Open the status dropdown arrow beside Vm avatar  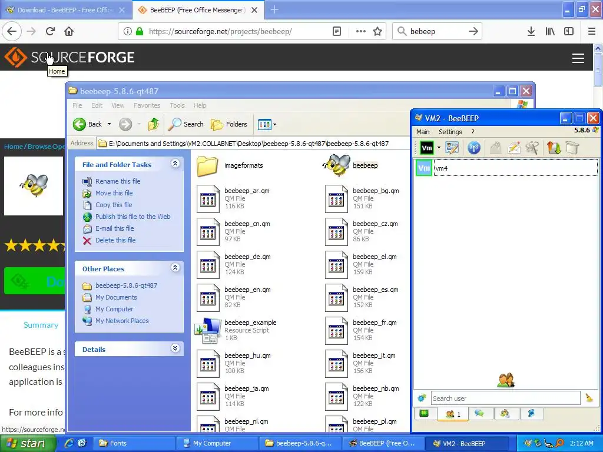[x=439, y=148]
